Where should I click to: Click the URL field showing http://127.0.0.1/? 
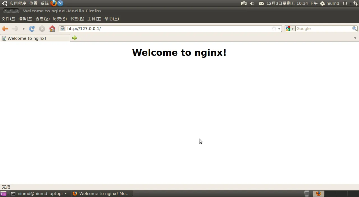pos(168,29)
